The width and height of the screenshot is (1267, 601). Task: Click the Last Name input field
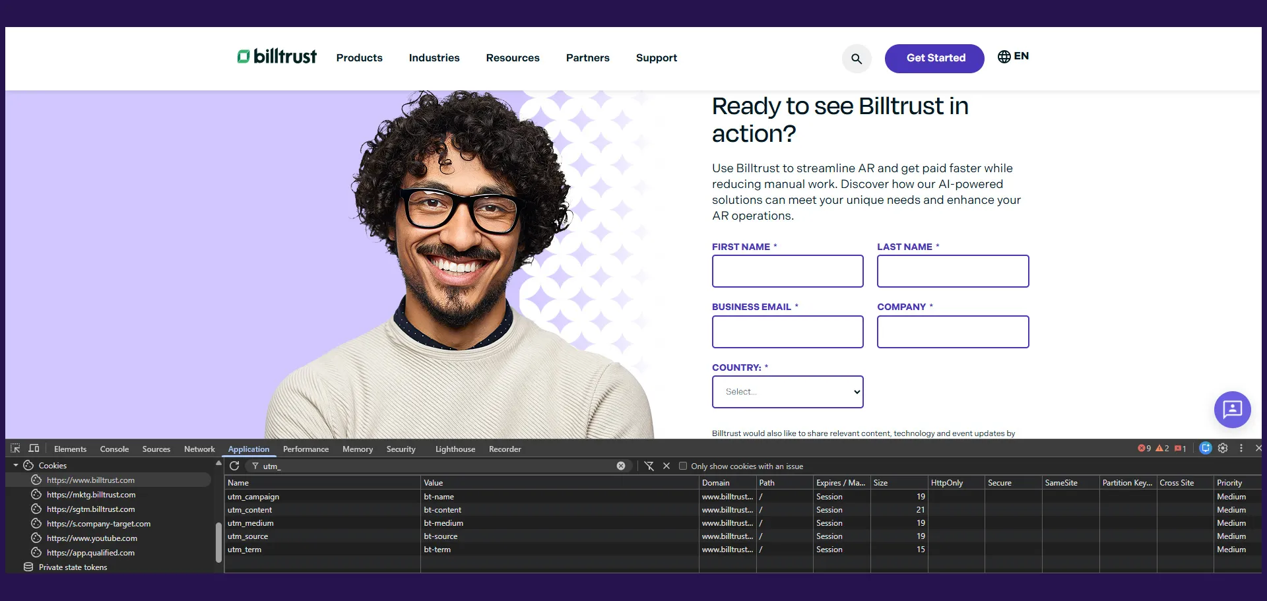tap(952, 271)
